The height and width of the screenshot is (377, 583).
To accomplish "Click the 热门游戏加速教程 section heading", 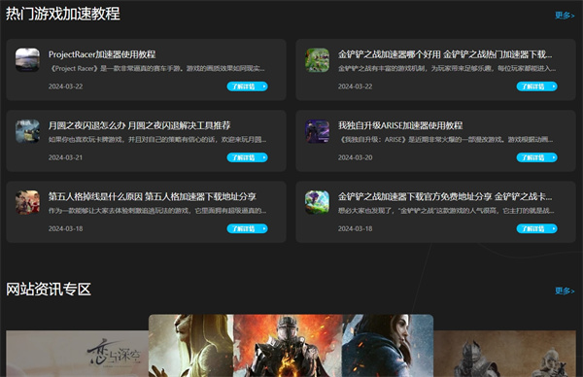I will coord(63,15).
